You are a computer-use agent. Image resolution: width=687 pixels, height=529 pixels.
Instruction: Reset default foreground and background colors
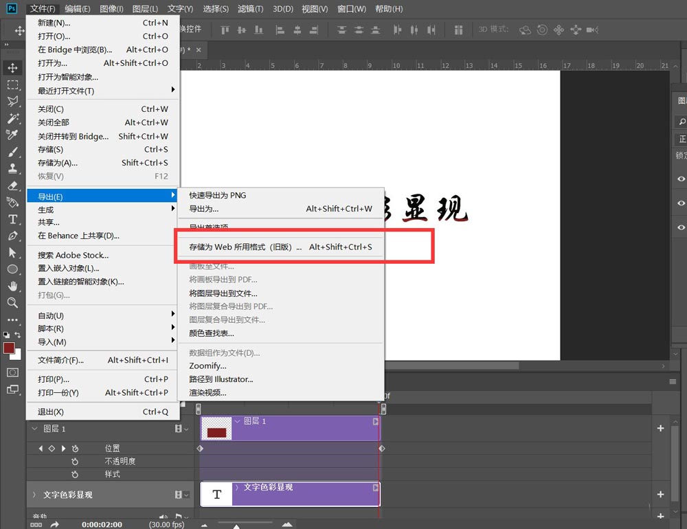point(7,335)
